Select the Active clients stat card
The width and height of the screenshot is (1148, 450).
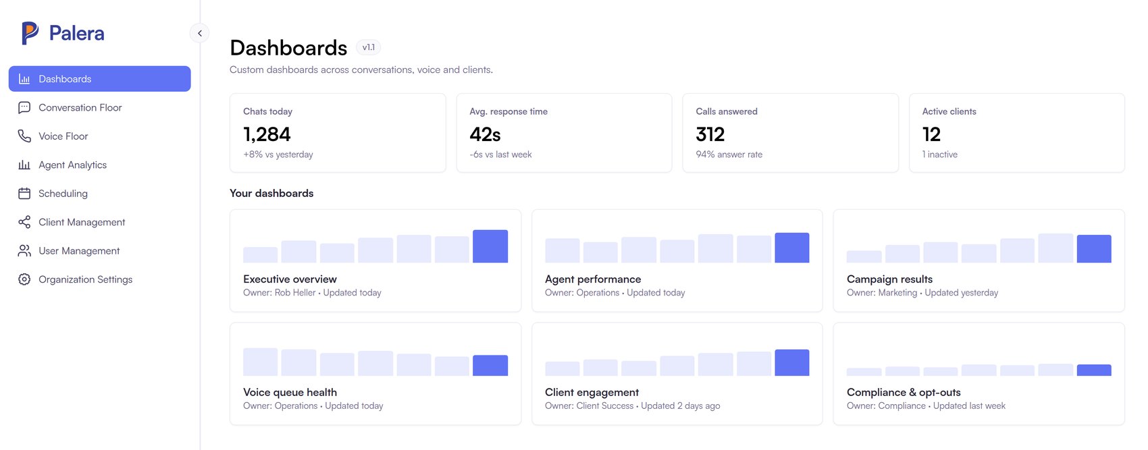(x=1016, y=133)
